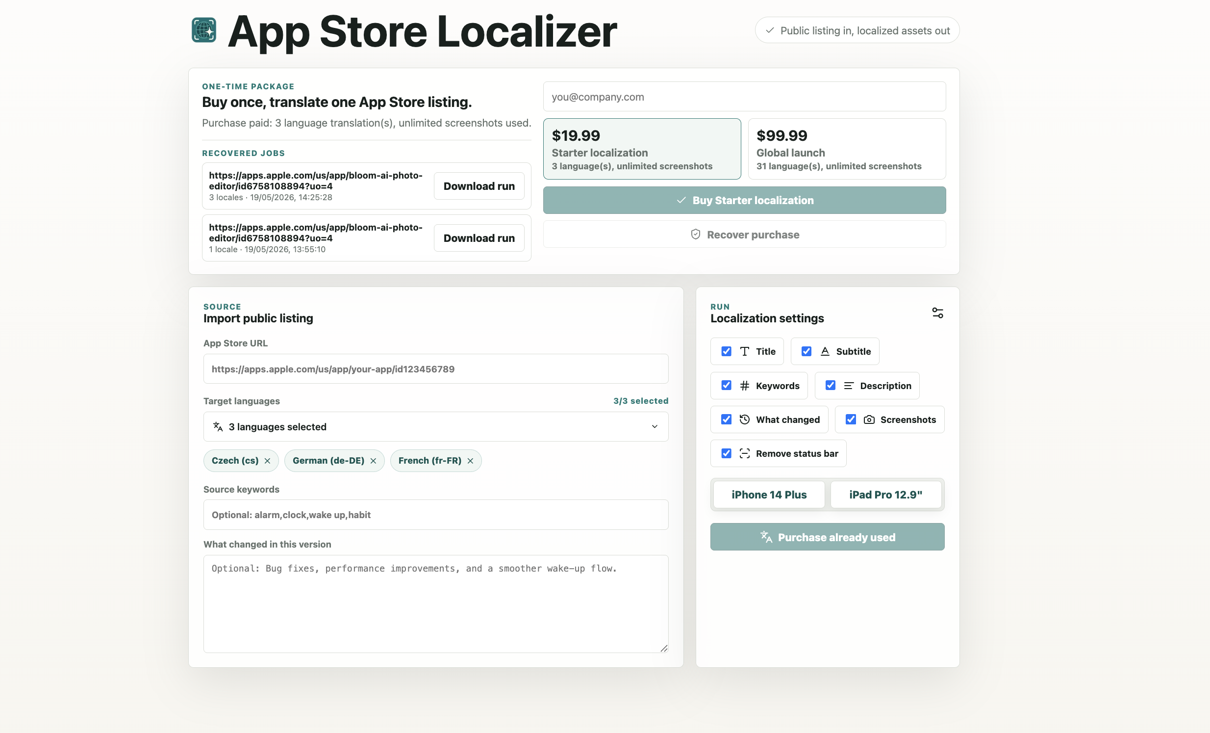Toggle the Remove status bar checkbox

coord(726,453)
